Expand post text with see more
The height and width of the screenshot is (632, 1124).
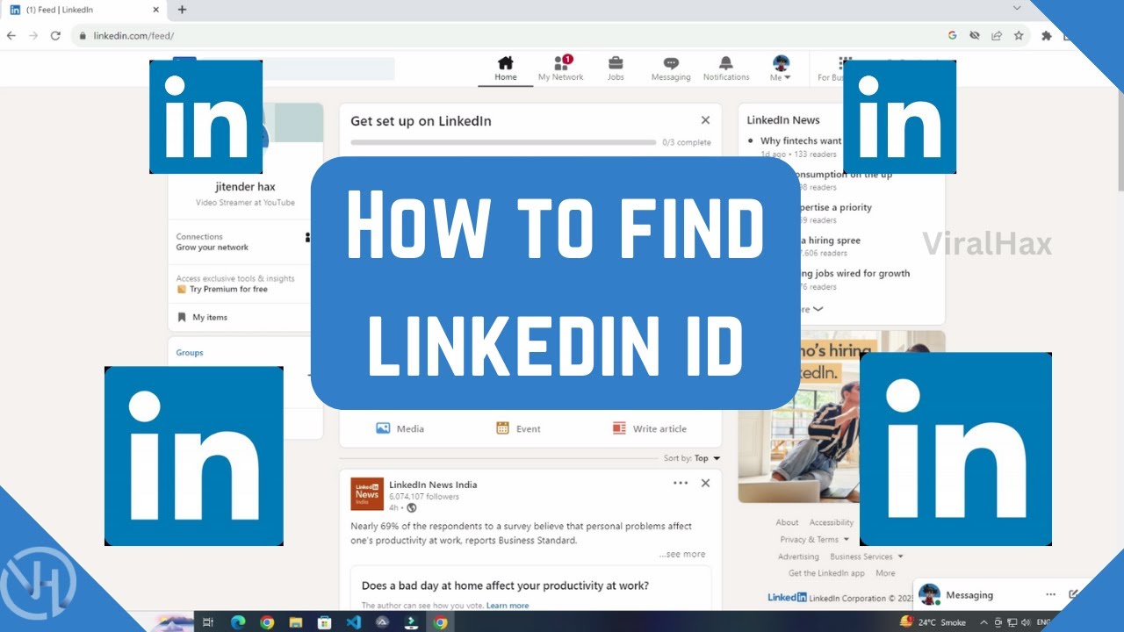[x=682, y=554]
